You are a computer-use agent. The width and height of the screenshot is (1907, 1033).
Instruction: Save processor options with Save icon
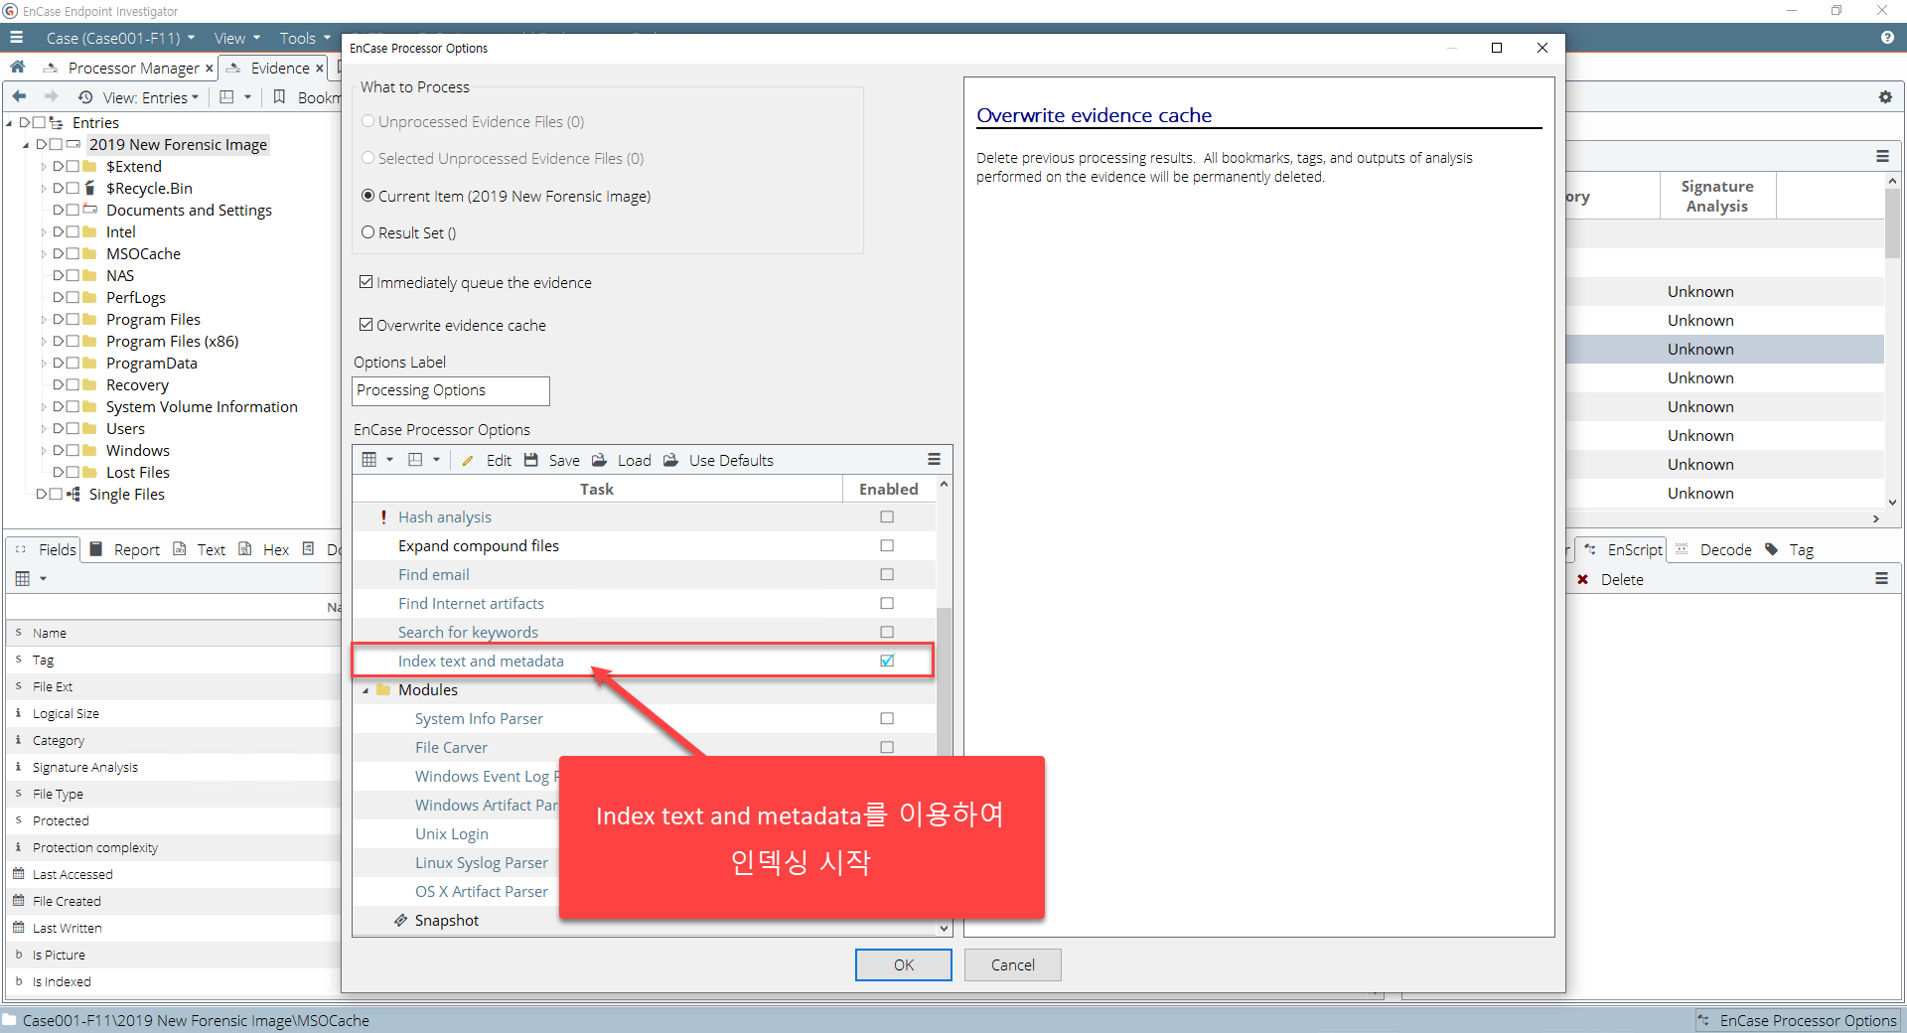point(532,460)
